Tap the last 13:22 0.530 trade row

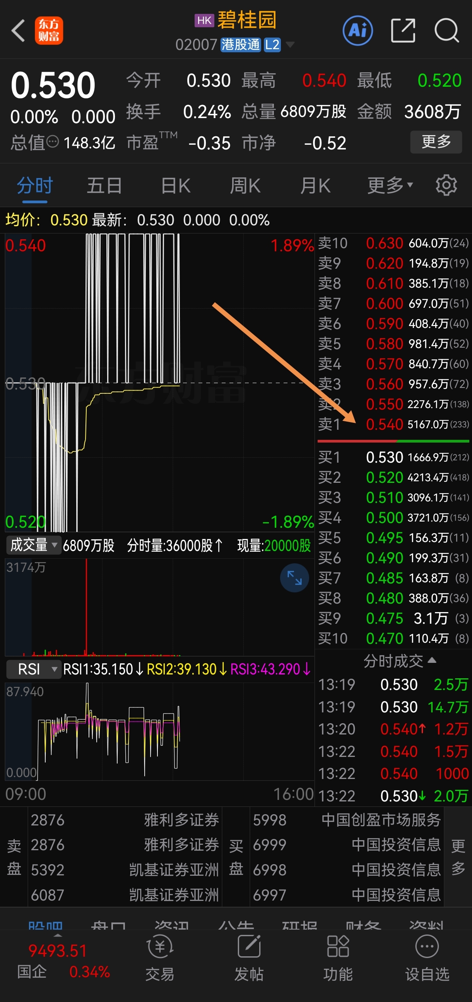pyautogui.click(x=393, y=796)
